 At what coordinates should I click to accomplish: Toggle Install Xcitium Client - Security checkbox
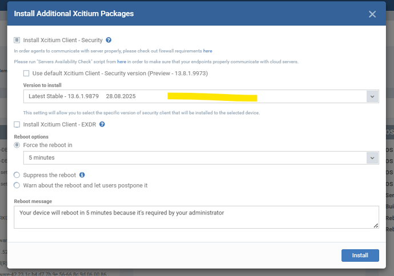[x=17, y=40]
